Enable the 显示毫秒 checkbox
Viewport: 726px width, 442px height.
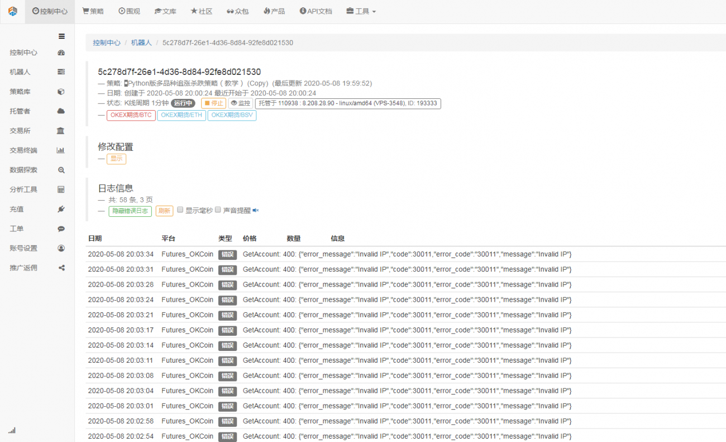pyautogui.click(x=180, y=210)
